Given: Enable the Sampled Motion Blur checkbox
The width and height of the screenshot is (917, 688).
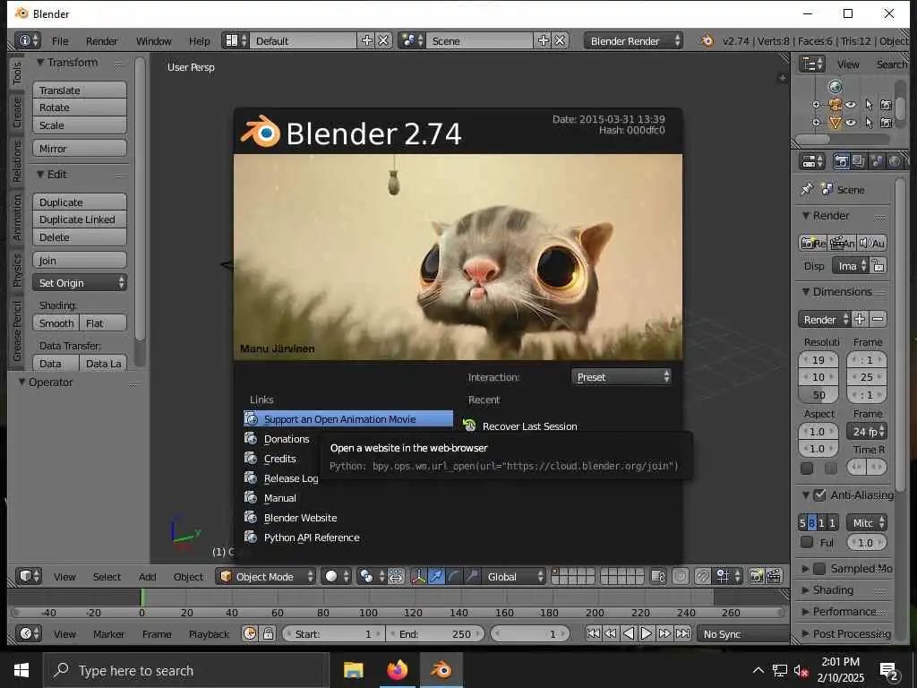Looking at the screenshot, I should [x=820, y=568].
